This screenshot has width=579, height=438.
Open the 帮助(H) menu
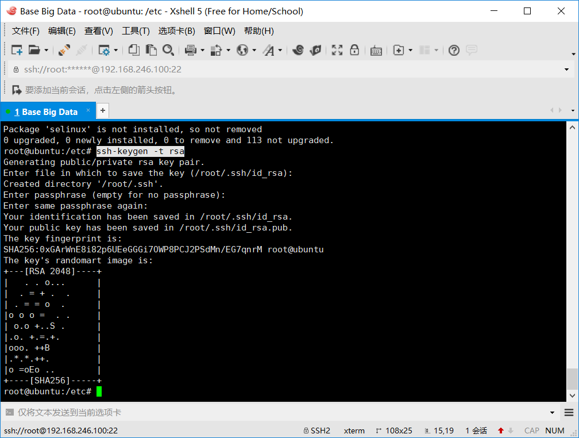(x=259, y=30)
